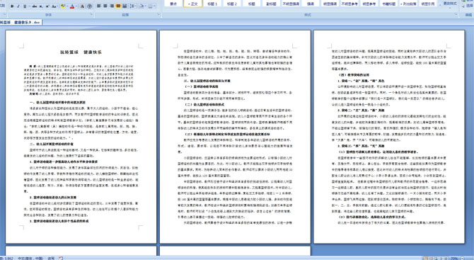The width and height of the screenshot is (474, 260).
Task: Switch to the 健康快乐 document tab
Action: [x=21, y=23]
